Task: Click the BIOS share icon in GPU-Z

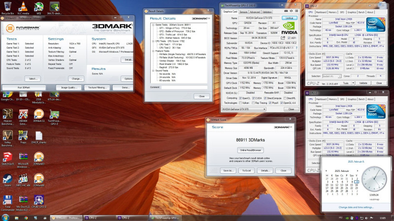Action: coord(283,38)
